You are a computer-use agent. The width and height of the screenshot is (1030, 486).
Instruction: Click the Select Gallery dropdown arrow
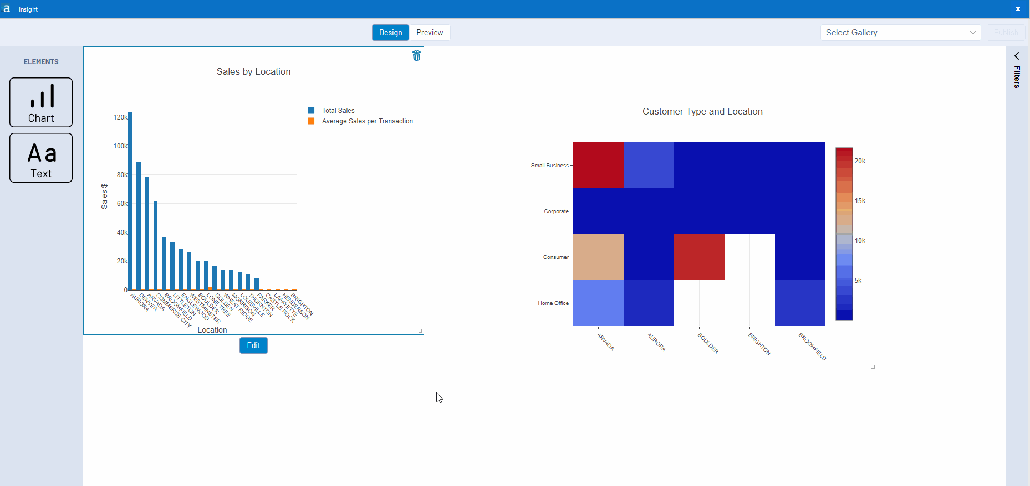(x=972, y=33)
